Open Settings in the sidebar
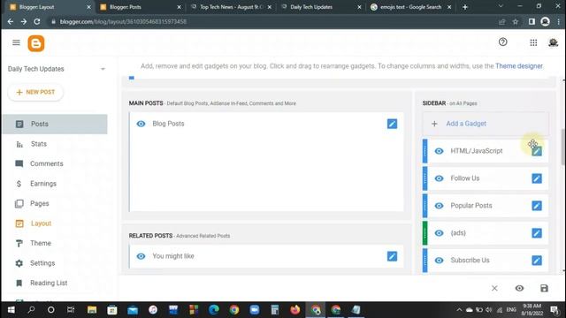 click(x=55, y=263)
